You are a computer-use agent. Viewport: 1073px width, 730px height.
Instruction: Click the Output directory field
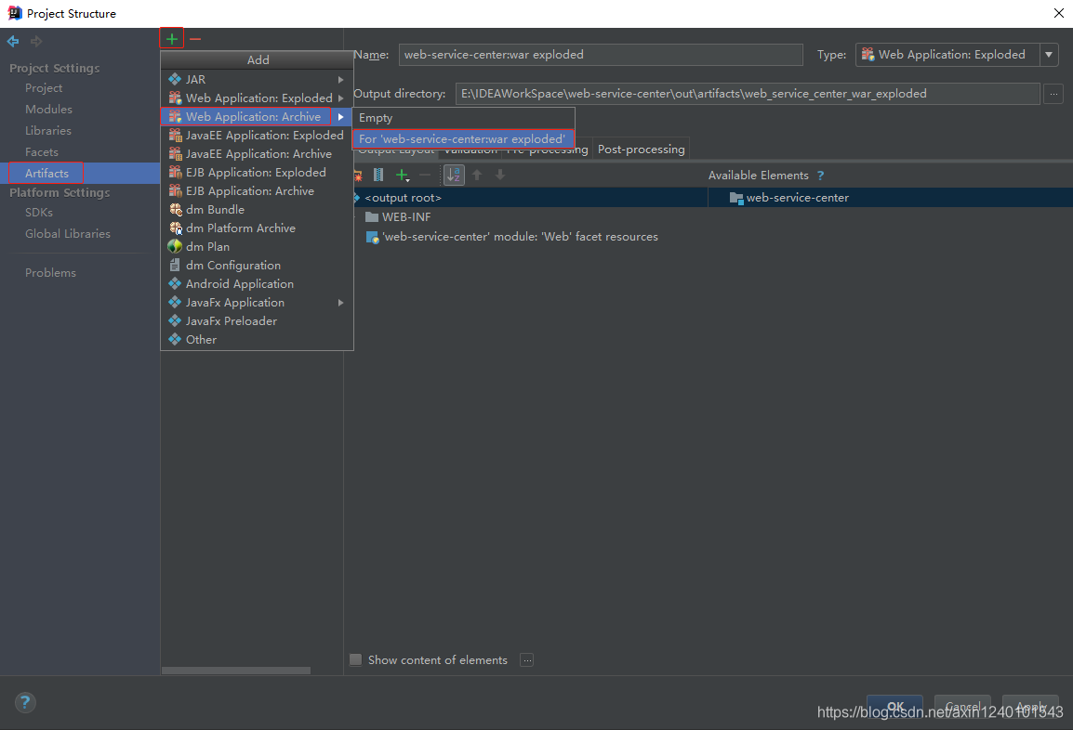click(748, 94)
